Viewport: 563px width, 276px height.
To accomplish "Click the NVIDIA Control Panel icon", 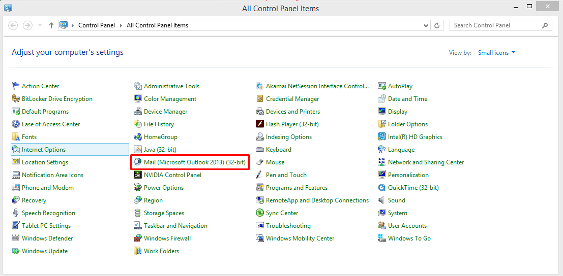I will (x=138, y=175).
